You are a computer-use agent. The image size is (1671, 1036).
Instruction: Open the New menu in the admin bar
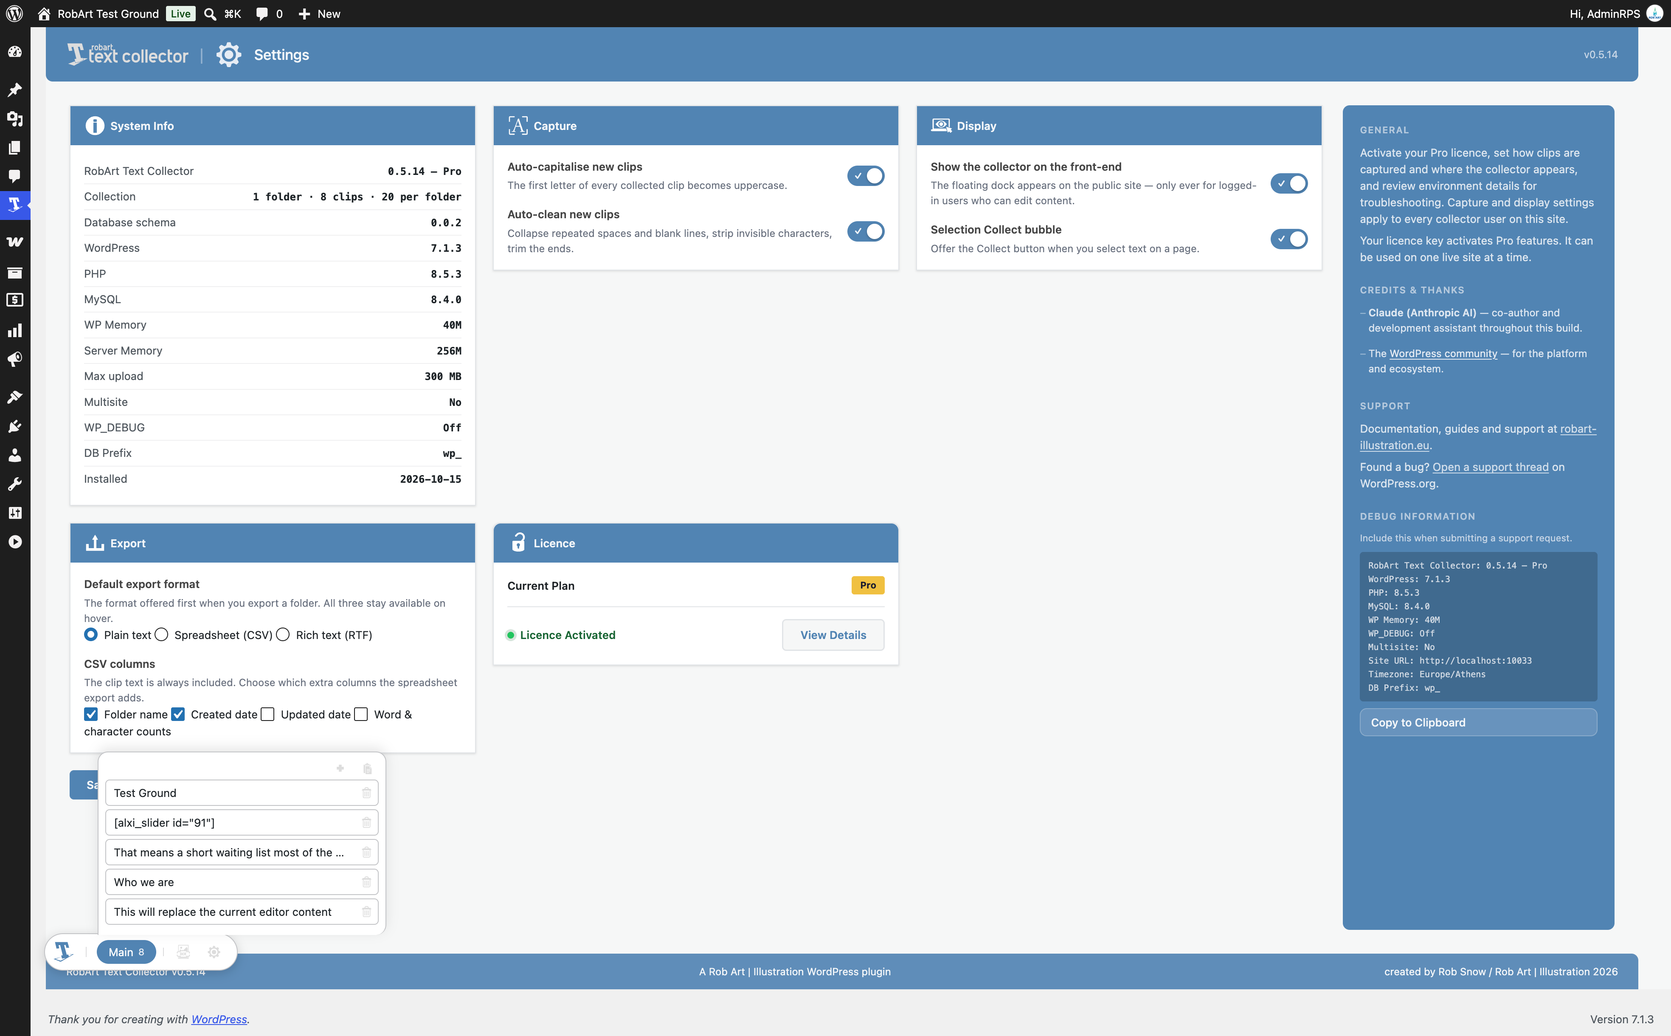pyautogui.click(x=319, y=14)
